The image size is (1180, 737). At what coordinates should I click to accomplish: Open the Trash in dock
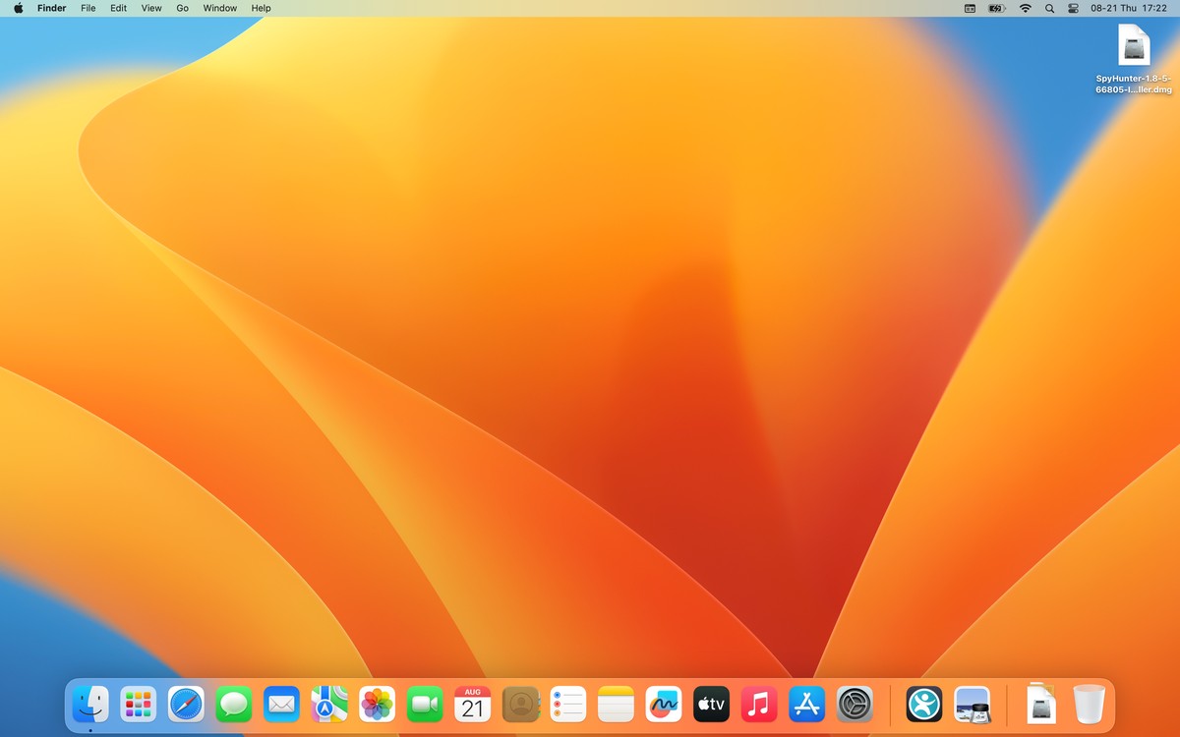[1089, 705]
